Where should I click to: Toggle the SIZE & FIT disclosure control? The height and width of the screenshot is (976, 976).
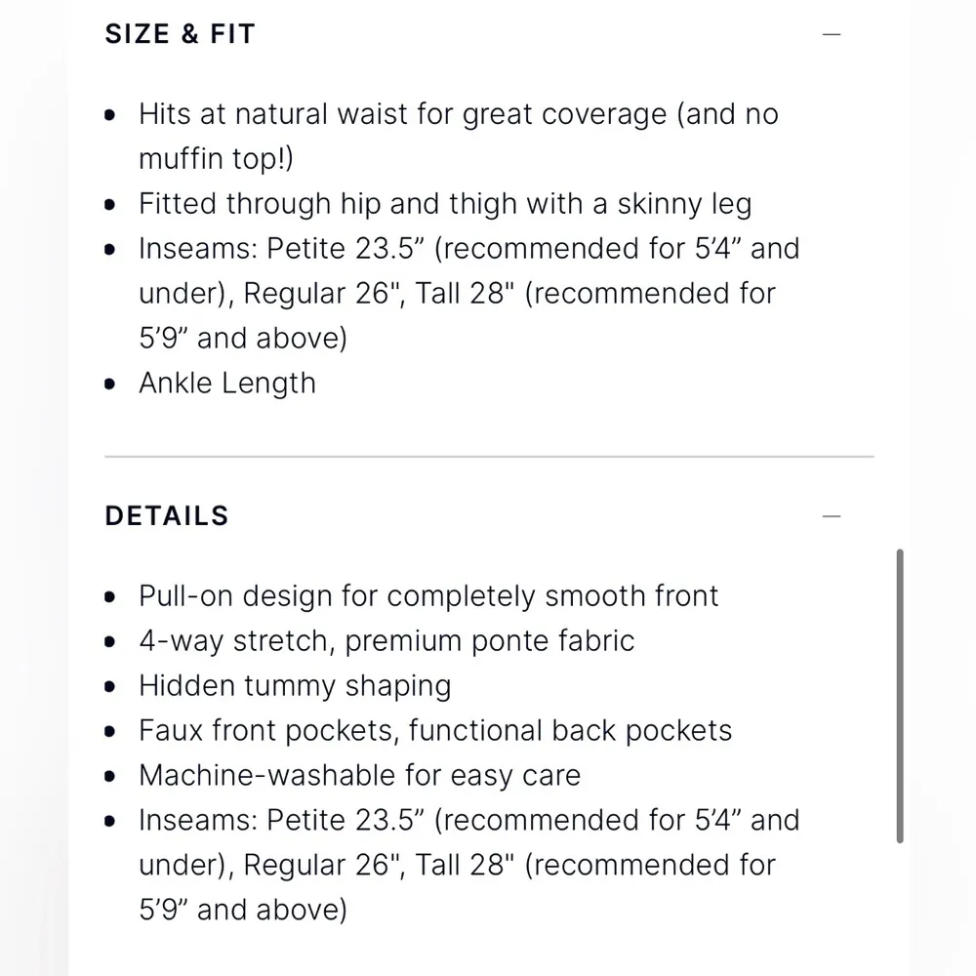coord(832,33)
